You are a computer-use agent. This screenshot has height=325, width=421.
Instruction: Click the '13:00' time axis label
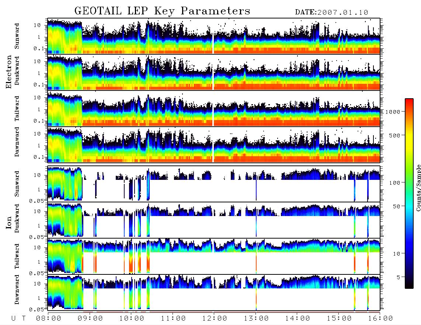coord(256,318)
